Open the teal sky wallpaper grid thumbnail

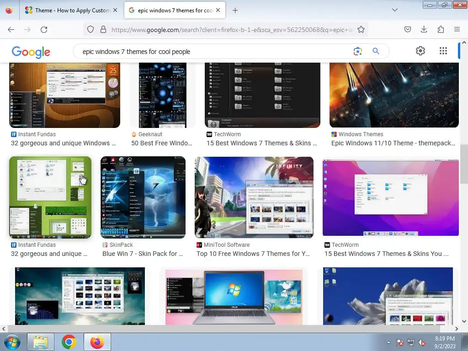pos(80,296)
